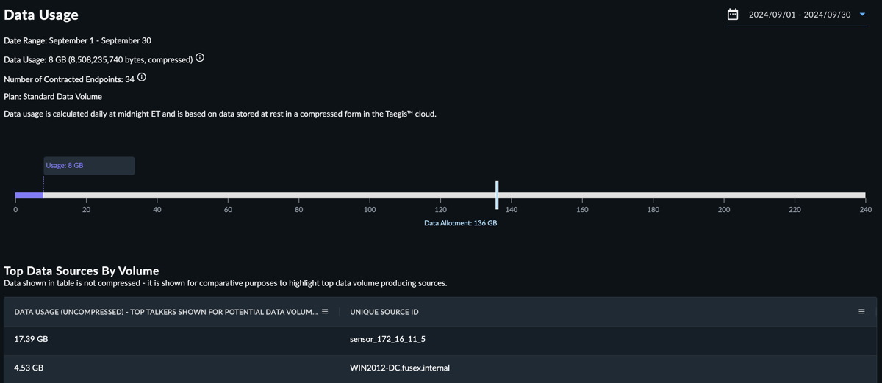Image resolution: width=882 pixels, height=383 pixels.
Task: Click the 240 tick label on the usage axis
Action: tap(865, 210)
